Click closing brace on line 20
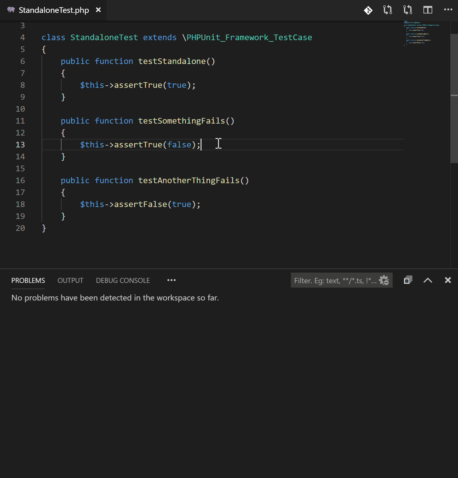 (44, 228)
